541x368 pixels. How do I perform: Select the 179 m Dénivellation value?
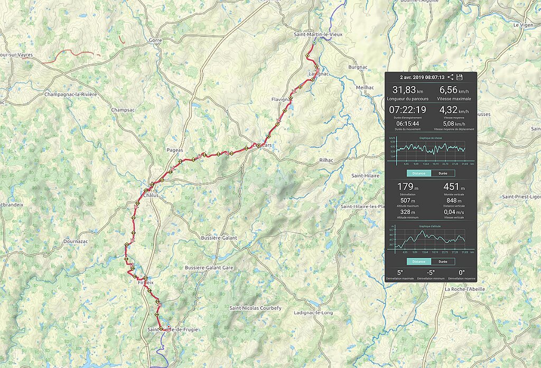[407, 187]
